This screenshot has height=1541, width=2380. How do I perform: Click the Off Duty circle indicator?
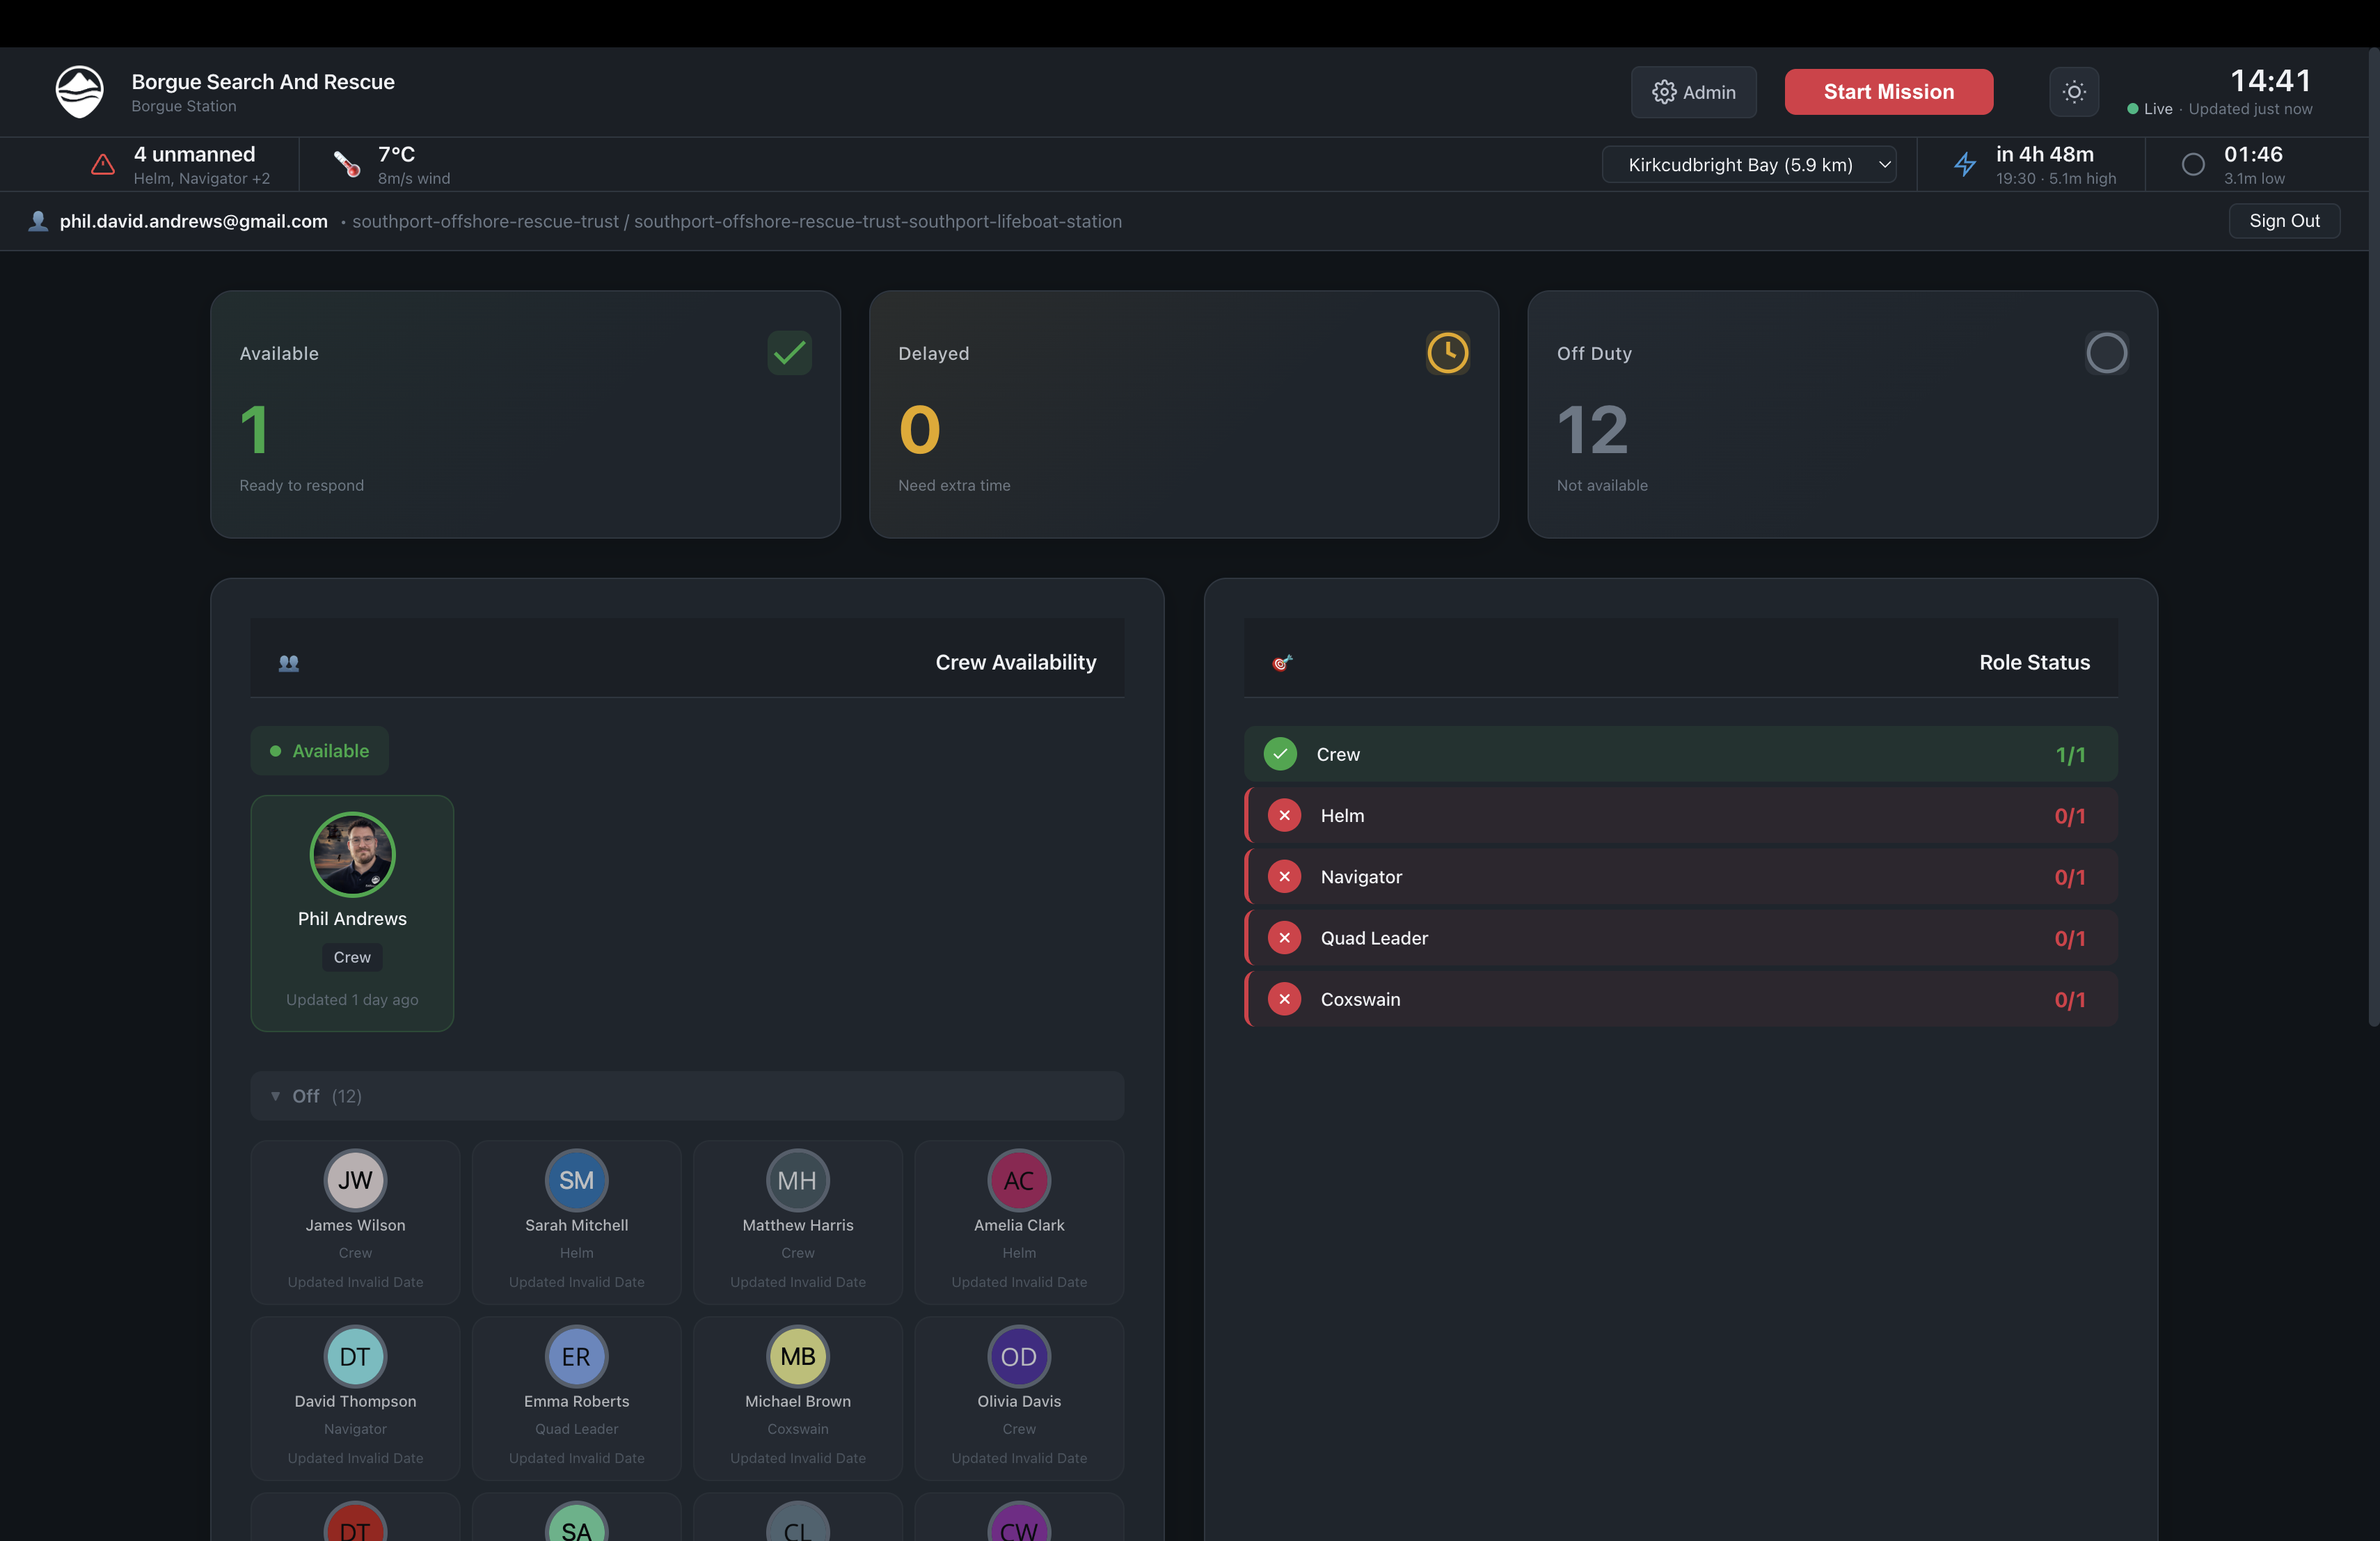(x=2106, y=353)
